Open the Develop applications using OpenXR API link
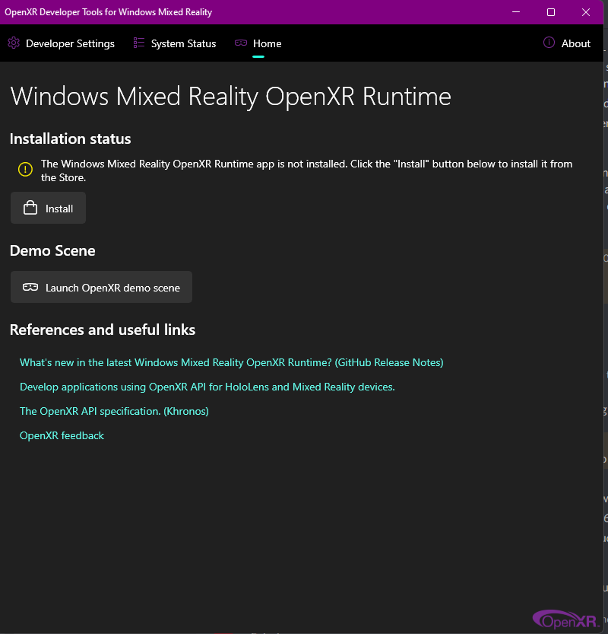The image size is (608, 634). tap(207, 387)
